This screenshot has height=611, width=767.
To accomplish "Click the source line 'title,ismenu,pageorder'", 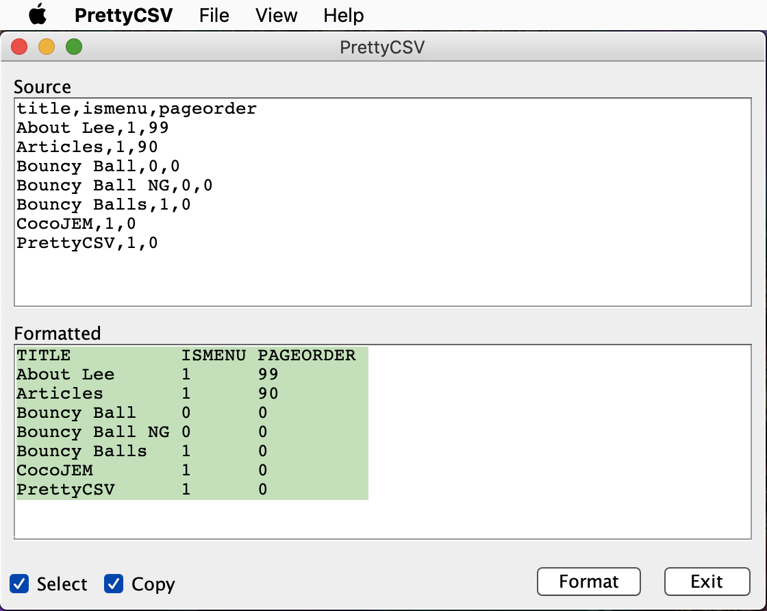I will coord(136,109).
